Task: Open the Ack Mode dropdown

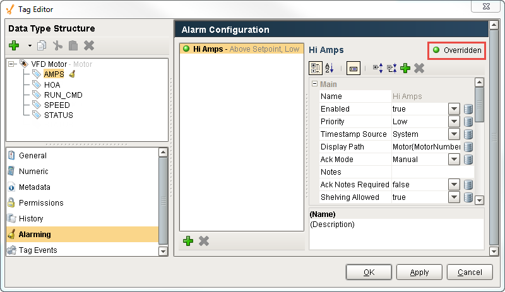Action: tap(454, 160)
